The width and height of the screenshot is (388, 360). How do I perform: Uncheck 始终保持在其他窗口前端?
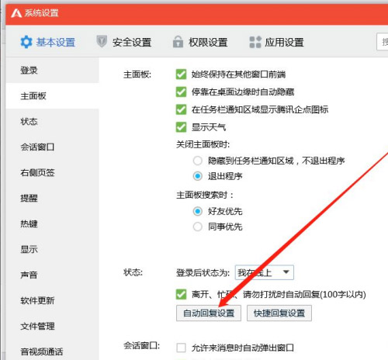point(181,74)
